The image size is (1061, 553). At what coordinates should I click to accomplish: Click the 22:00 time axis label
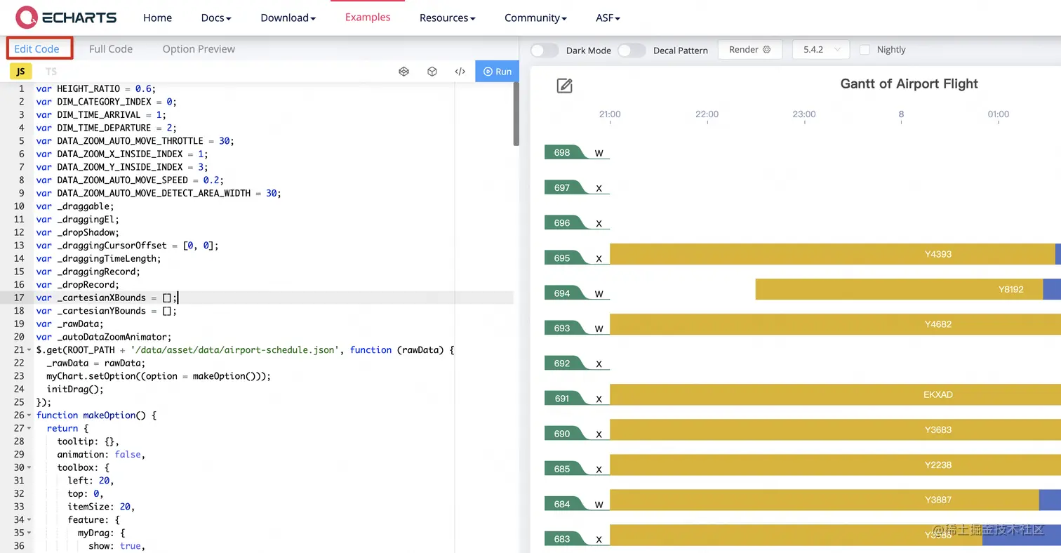(x=707, y=114)
